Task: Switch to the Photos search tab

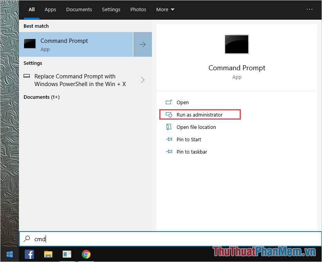Action: point(138,9)
